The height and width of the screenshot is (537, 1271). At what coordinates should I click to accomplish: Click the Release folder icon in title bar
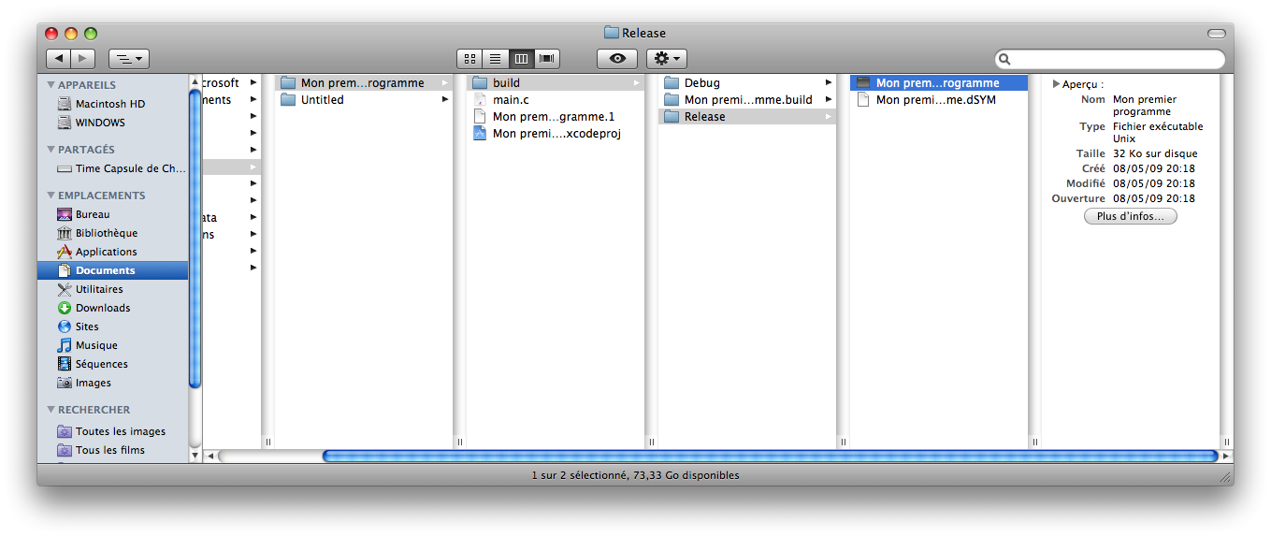[612, 33]
